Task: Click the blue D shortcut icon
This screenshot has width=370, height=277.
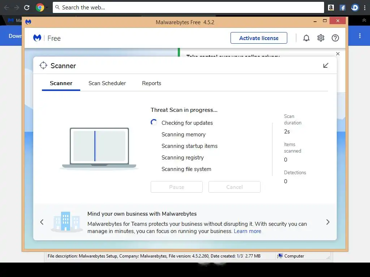Action: [x=355, y=8]
